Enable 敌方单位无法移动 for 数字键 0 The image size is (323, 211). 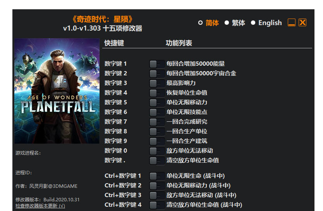pyautogui.click(x=157, y=151)
